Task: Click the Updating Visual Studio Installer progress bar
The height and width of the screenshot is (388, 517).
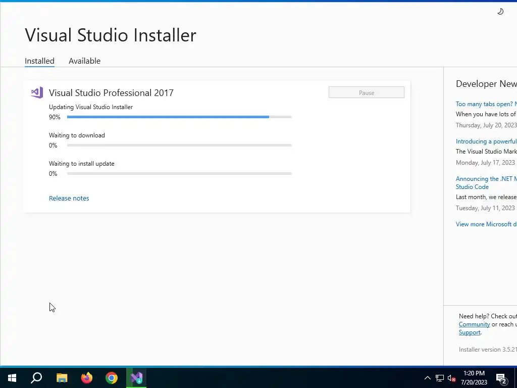Action: 179,117
